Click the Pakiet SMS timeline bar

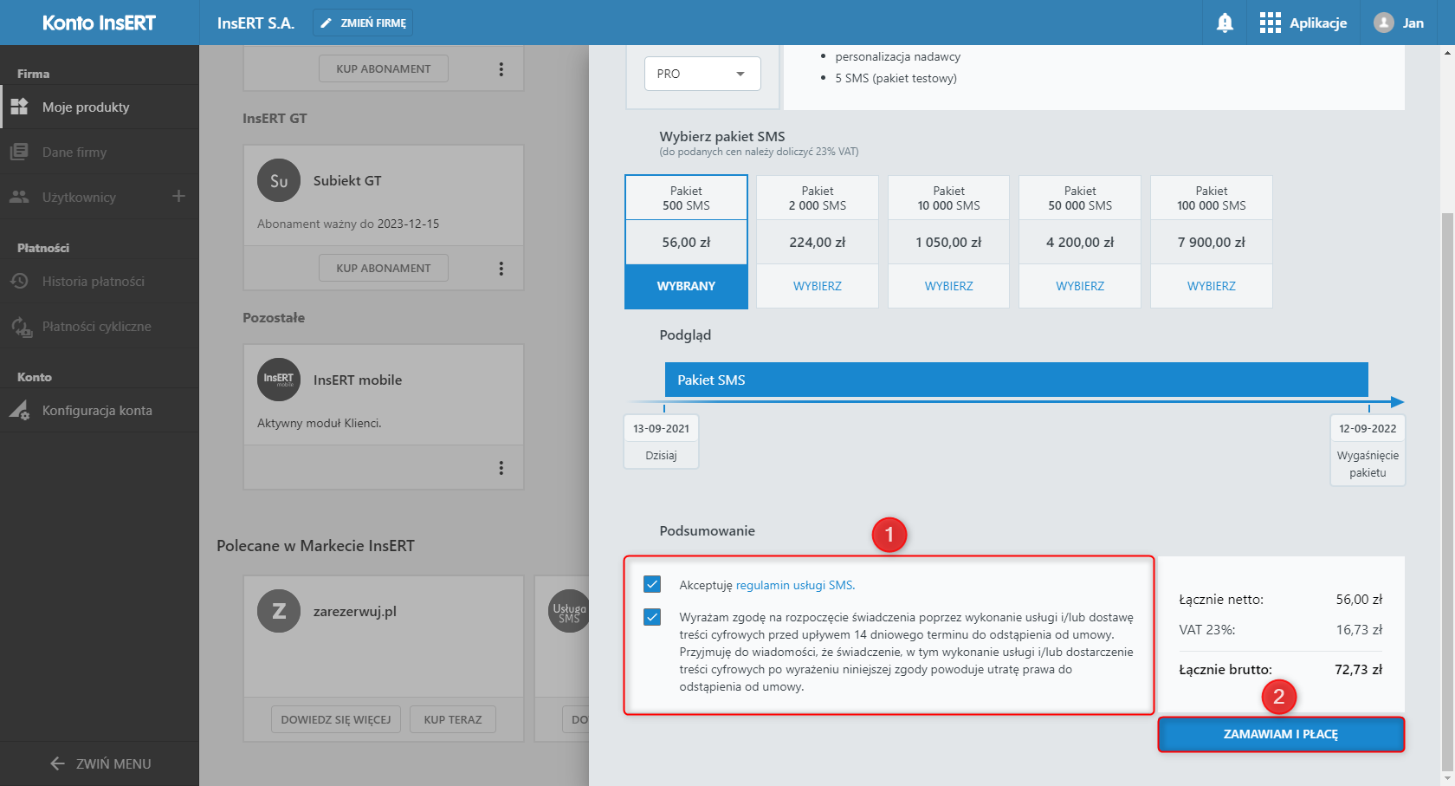1017,380
